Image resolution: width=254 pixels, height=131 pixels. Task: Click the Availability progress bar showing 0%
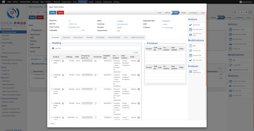(75, 30)
